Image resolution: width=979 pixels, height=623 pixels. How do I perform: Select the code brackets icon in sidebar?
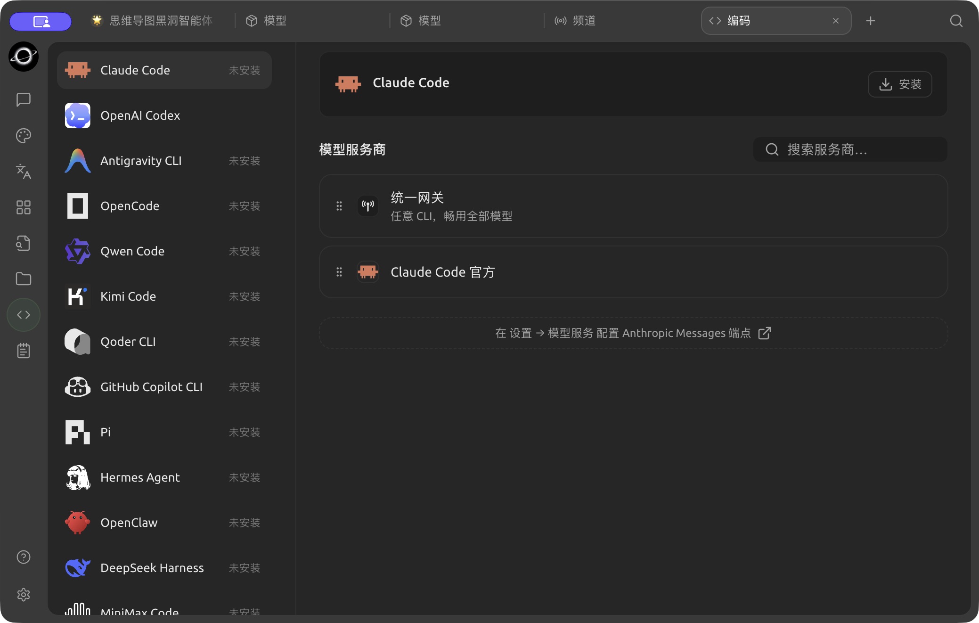pyautogui.click(x=24, y=315)
